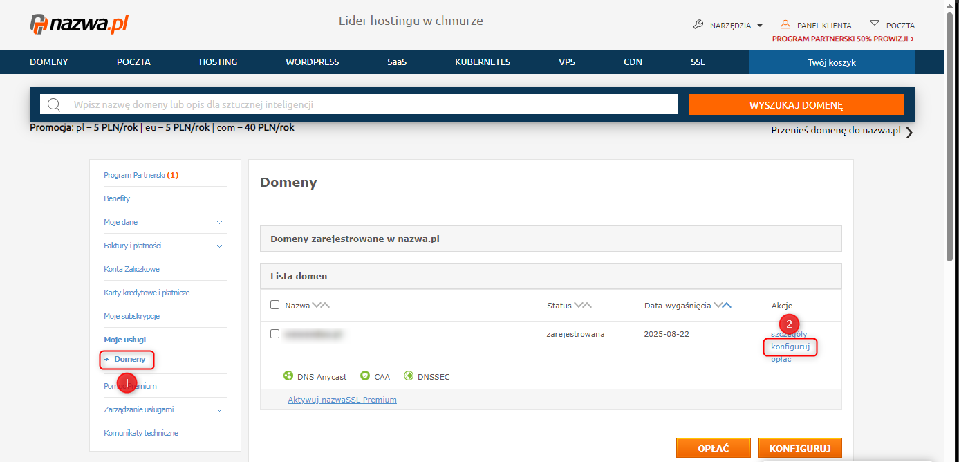This screenshot has height=462, width=959.
Task: Open Karty kredytowe i płatnicze item
Action: [147, 293]
